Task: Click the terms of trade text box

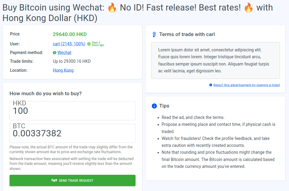Action: point(215,60)
